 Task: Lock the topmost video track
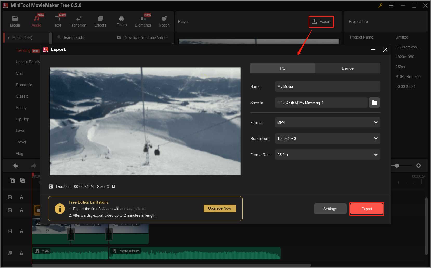point(21,197)
